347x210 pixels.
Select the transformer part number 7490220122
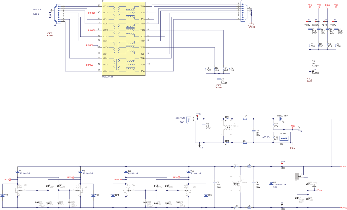click(107, 76)
